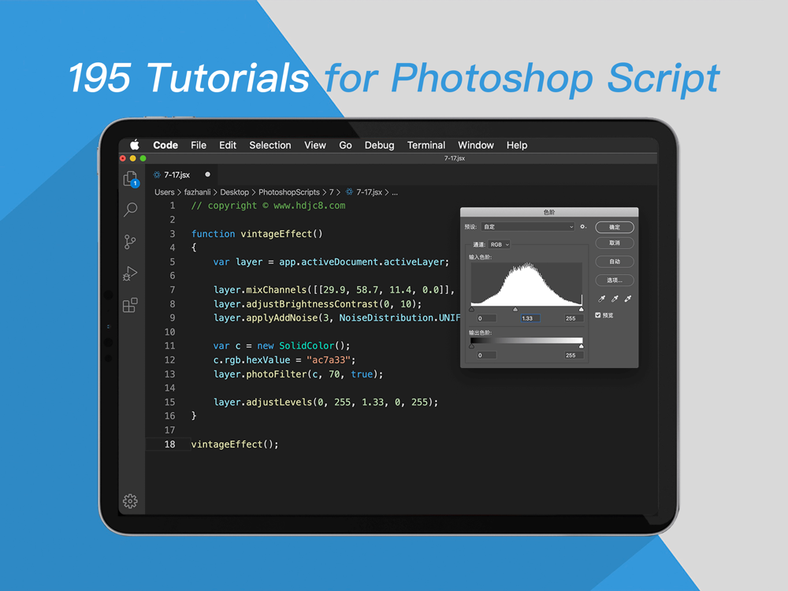Click the output black slider handle

[x=471, y=346]
